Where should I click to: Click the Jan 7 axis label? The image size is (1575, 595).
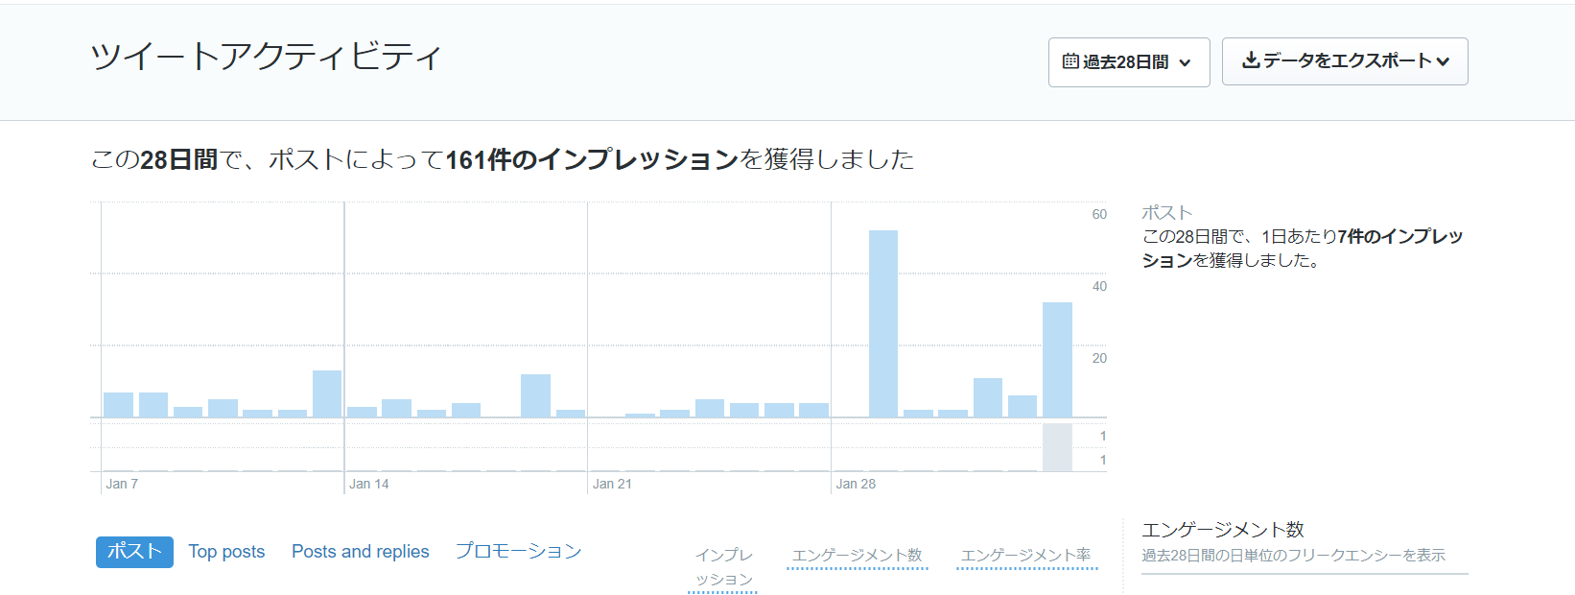(x=122, y=484)
